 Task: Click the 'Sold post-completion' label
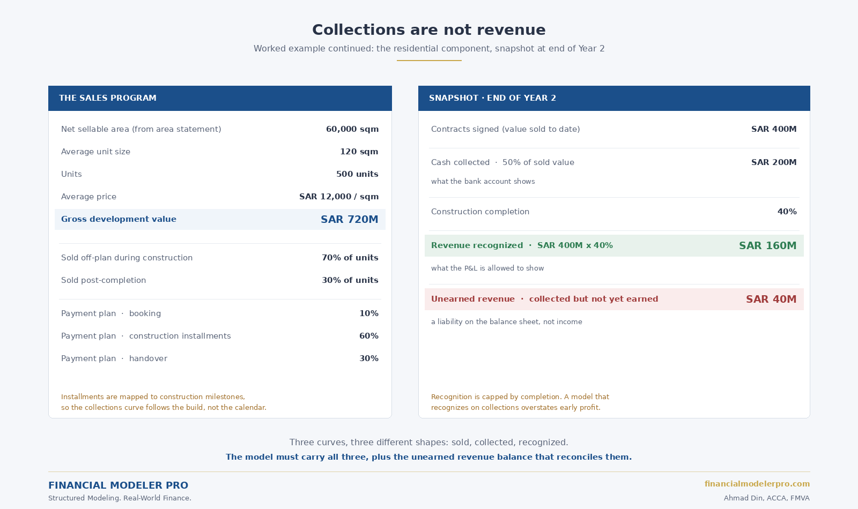coord(103,280)
